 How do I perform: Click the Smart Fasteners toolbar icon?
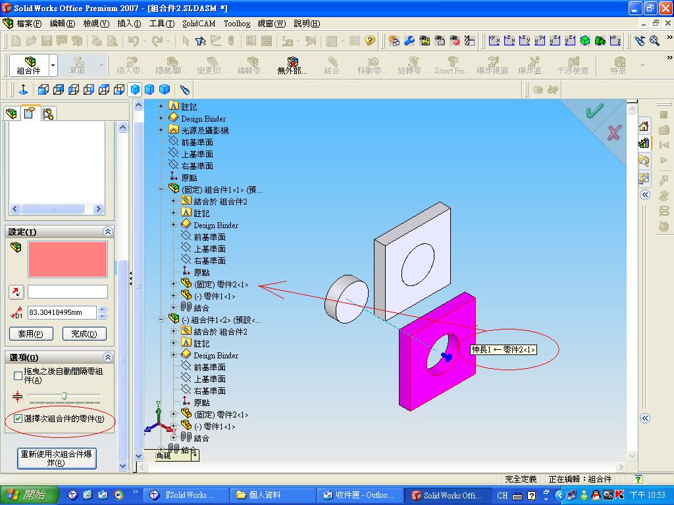click(x=451, y=65)
